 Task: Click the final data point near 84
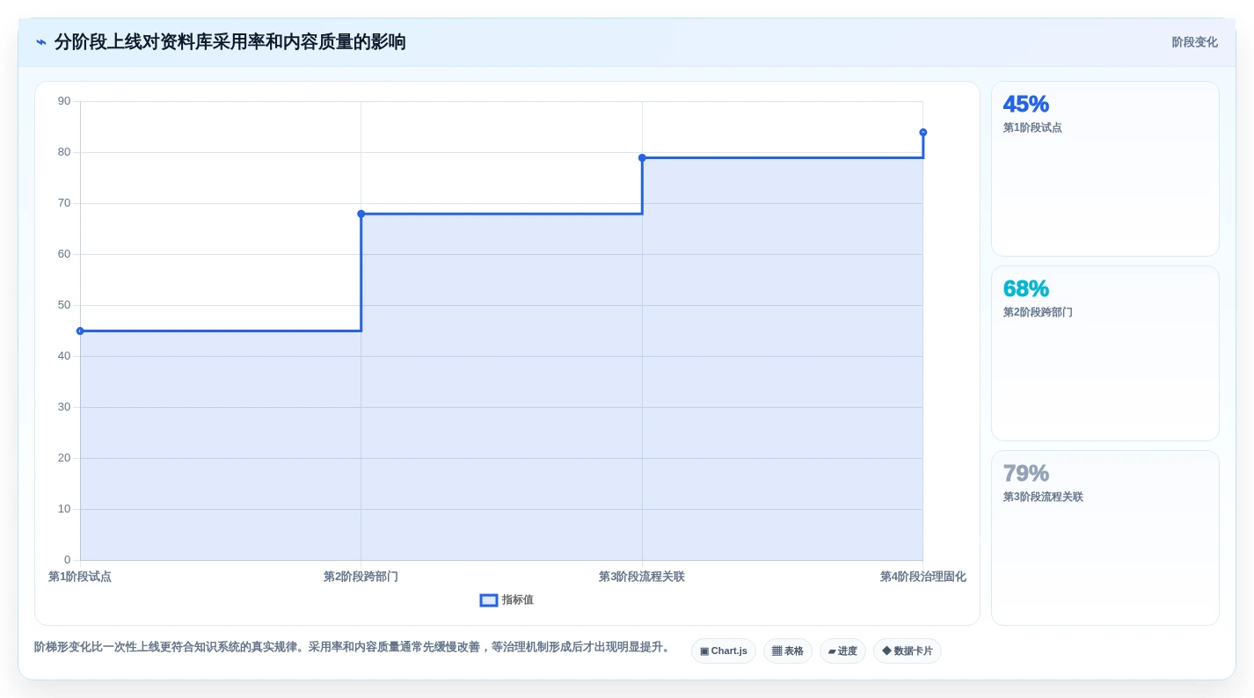pos(923,133)
